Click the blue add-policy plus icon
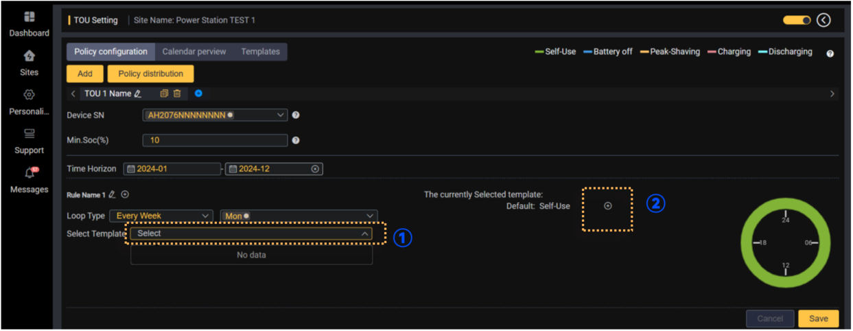853x331 pixels. point(198,93)
